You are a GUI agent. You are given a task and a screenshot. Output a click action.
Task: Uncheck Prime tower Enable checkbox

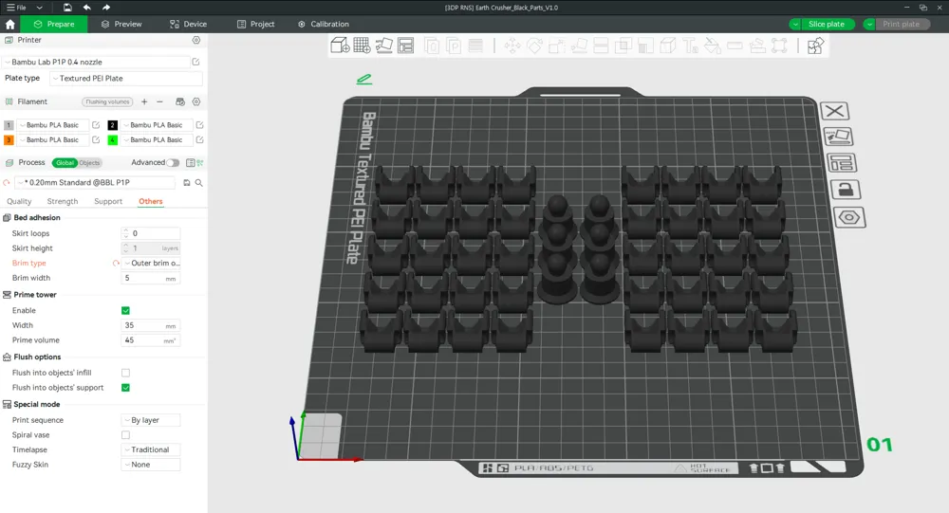(x=125, y=310)
